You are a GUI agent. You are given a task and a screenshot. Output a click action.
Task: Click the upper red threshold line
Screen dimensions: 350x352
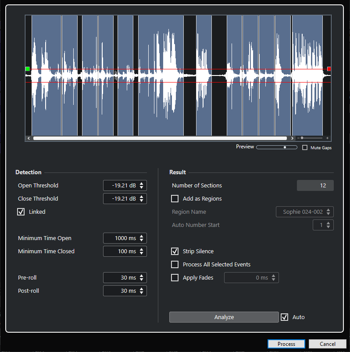[179, 69]
